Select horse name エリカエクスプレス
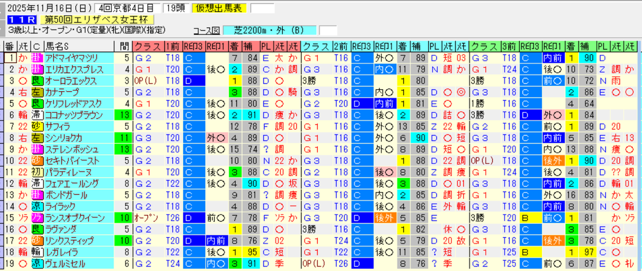642x271 pixels. 74,69
